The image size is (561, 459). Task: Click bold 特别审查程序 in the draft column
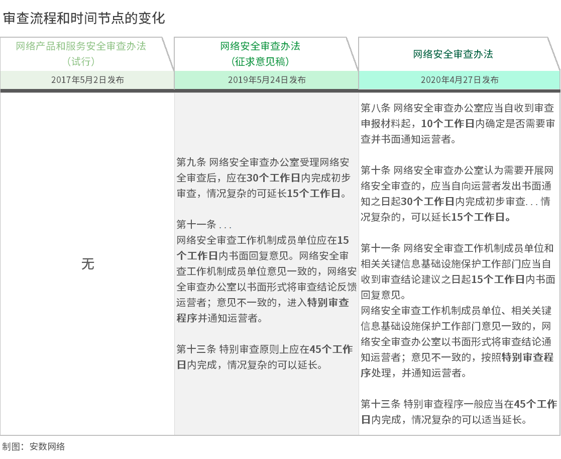[x=327, y=303]
